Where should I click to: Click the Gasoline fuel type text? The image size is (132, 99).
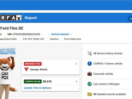coord(54,39)
